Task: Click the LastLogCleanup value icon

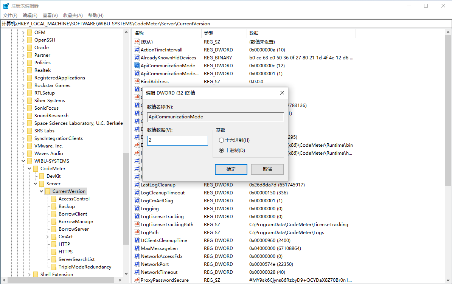Action: tap(137, 185)
